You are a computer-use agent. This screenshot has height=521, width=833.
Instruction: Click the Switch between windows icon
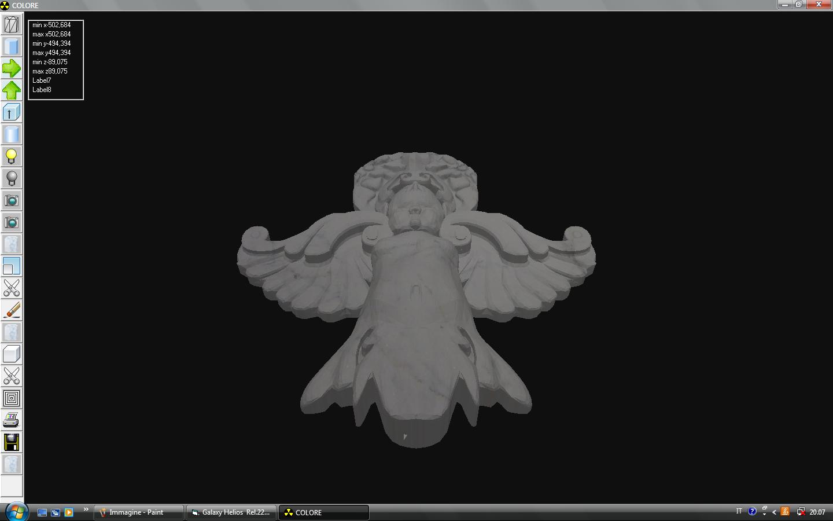[x=56, y=512]
